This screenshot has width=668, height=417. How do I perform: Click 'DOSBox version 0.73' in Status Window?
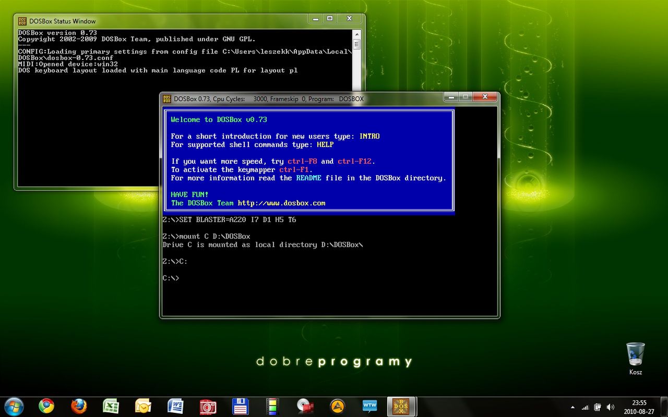click(x=57, y=33)
